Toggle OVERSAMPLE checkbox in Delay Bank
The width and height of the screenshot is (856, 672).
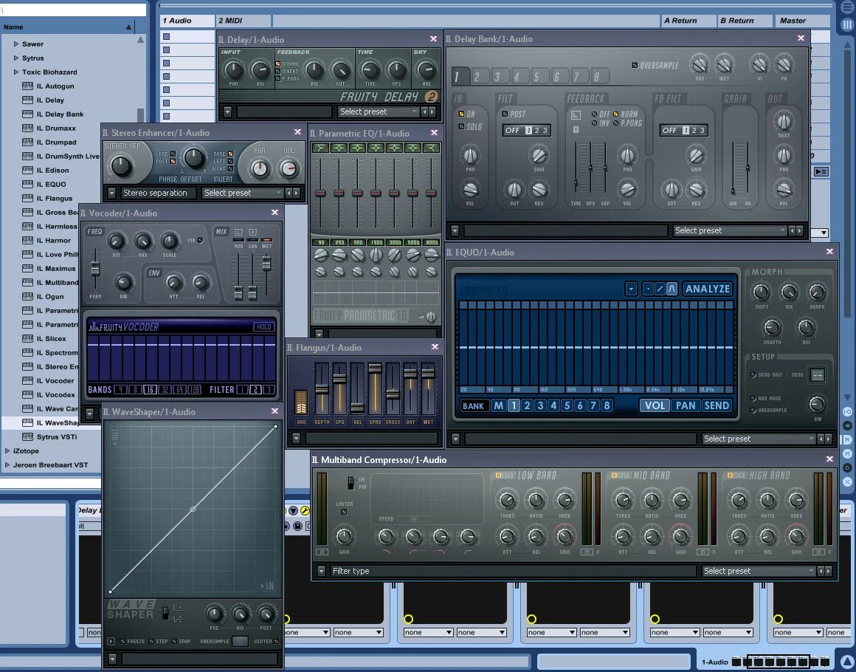click(x=635, y=66)
